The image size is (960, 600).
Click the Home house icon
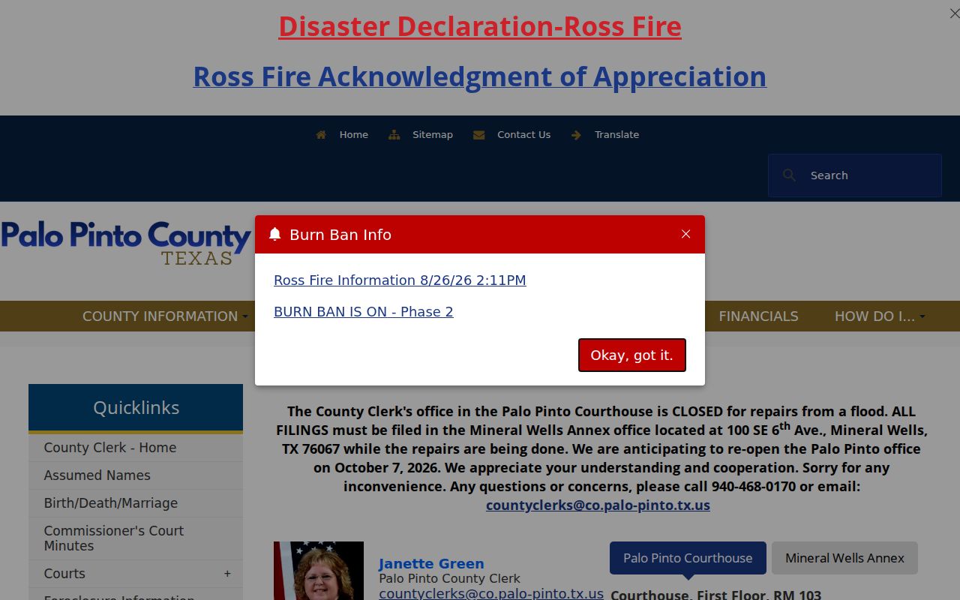[321, 135]
